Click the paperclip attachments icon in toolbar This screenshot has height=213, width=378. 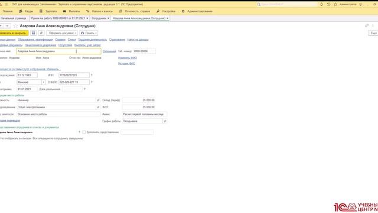[x=41, y=33]
